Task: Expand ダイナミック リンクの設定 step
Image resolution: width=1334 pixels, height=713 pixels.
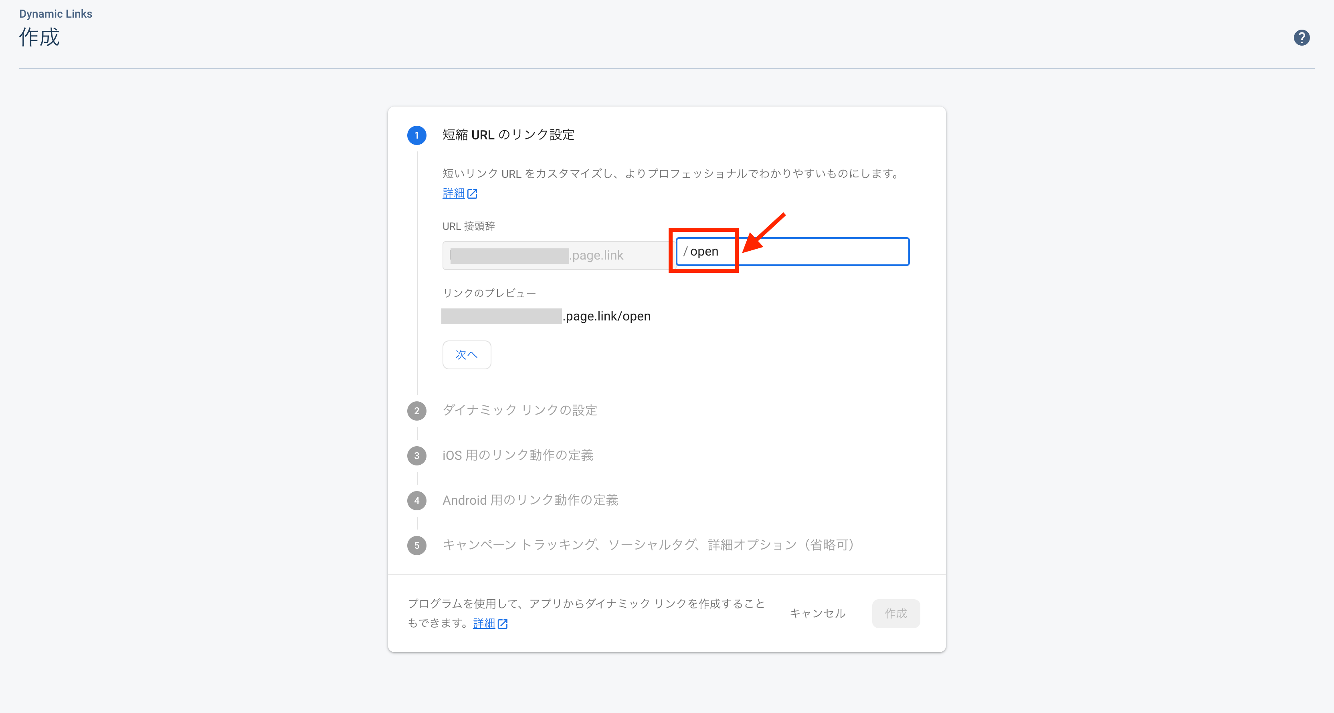Action: pyautogui.click(x=519, y=410)
